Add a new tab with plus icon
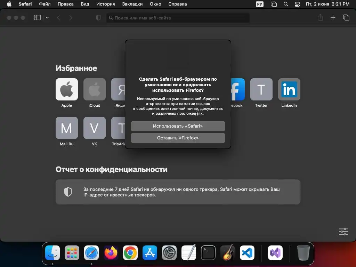 (x=333, y=17)
